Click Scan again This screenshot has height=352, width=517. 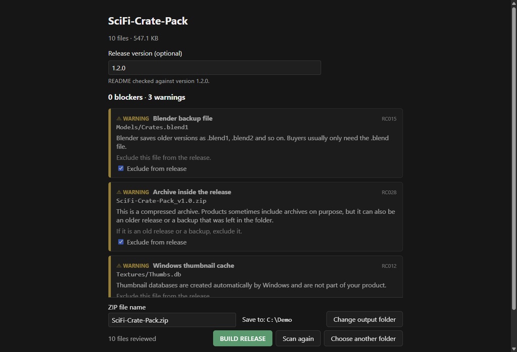tap(298, 338)
